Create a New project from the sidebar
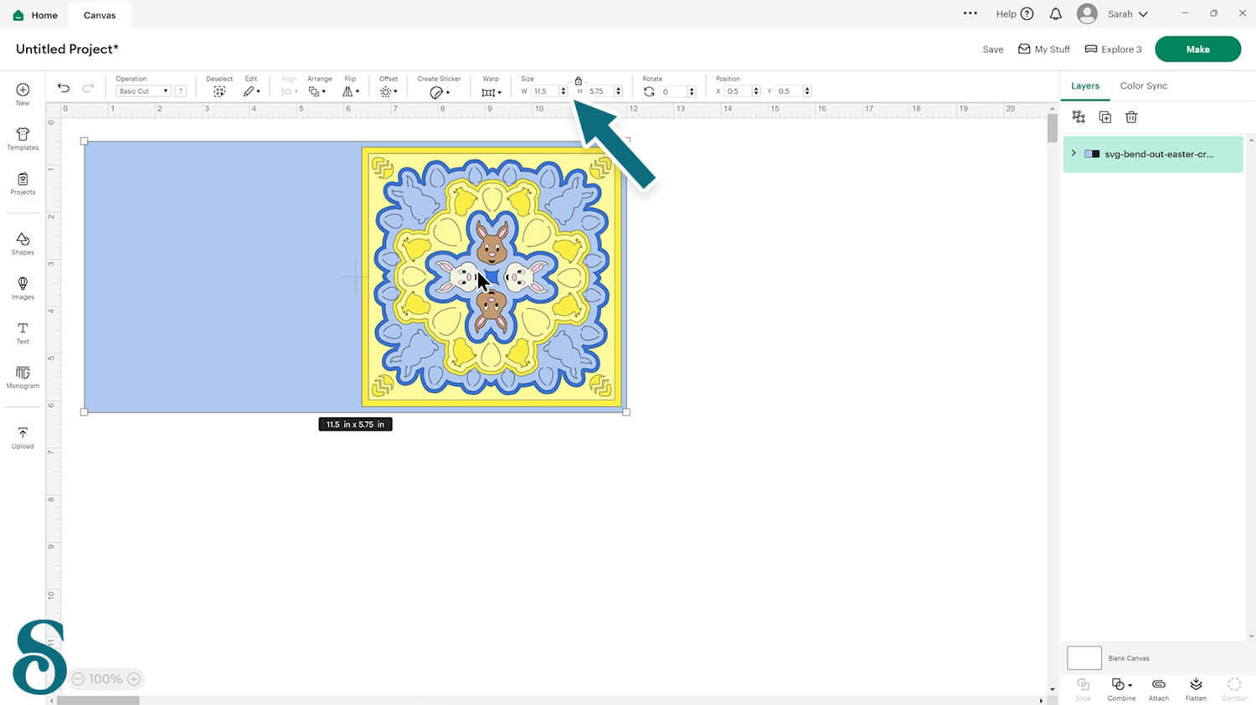This screenshot has height=705, width=1256. [x=23, y=94]
